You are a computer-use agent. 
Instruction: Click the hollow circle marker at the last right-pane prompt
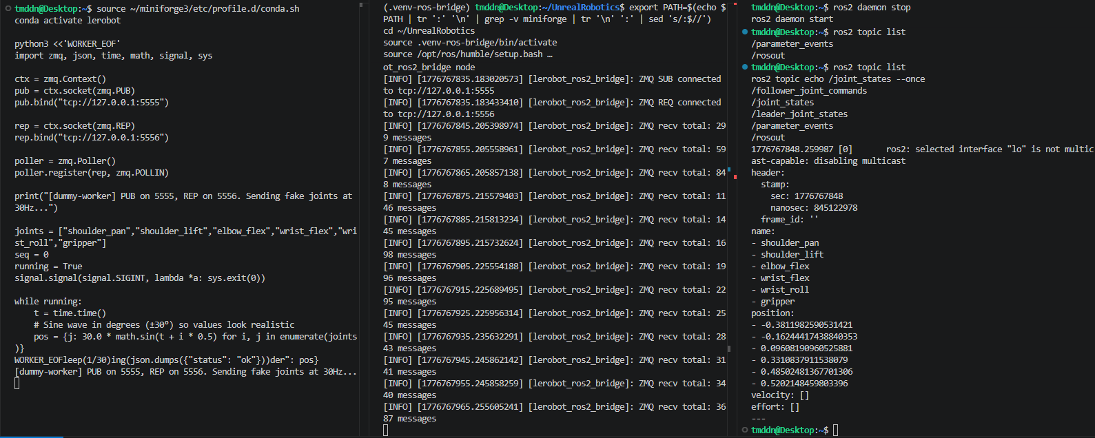(x=745, y=430)
